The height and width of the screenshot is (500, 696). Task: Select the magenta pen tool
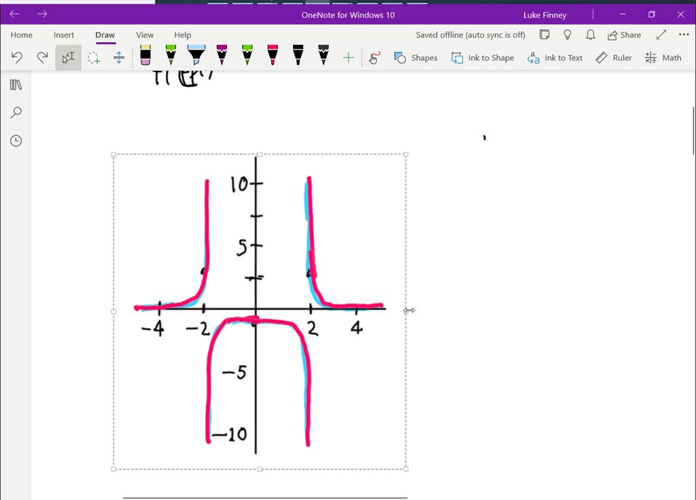pyautogui.click(x=222, y=58)
